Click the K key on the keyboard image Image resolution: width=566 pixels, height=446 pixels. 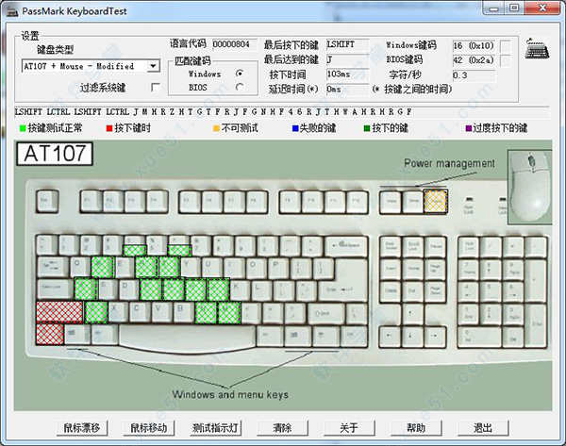pos(241,289)
